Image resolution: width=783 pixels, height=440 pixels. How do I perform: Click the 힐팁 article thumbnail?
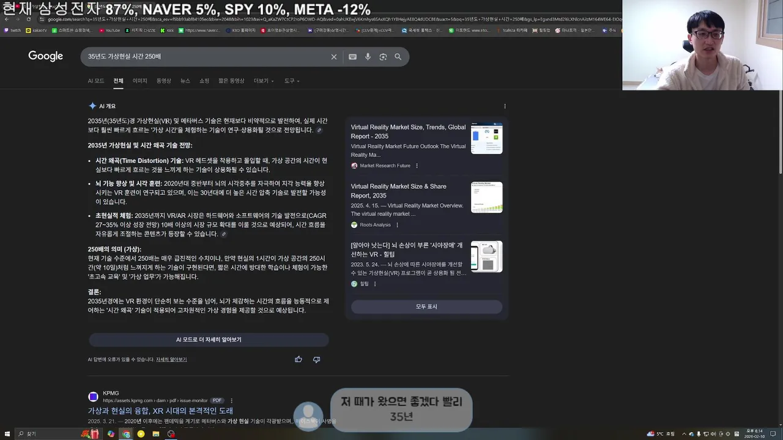[x=487, y=256]
